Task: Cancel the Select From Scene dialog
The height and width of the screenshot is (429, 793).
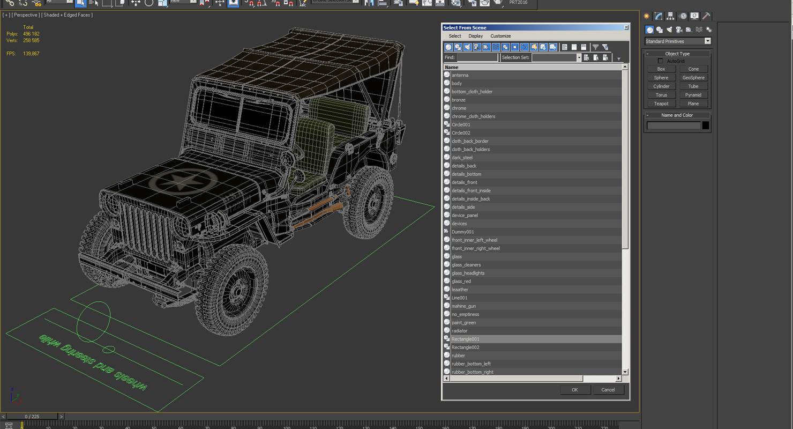Action: [x=608, y=390]
